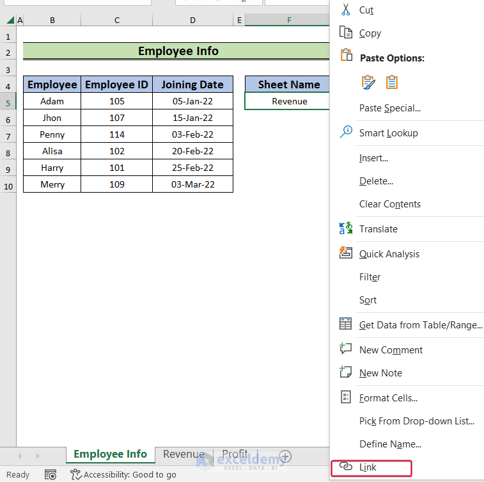Click cell with employee Adam

pyautogui.click(x=52, y=101)
